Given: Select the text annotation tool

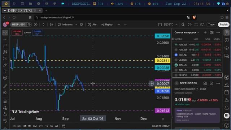Looking at the screenshot, I should click(5, 71).
